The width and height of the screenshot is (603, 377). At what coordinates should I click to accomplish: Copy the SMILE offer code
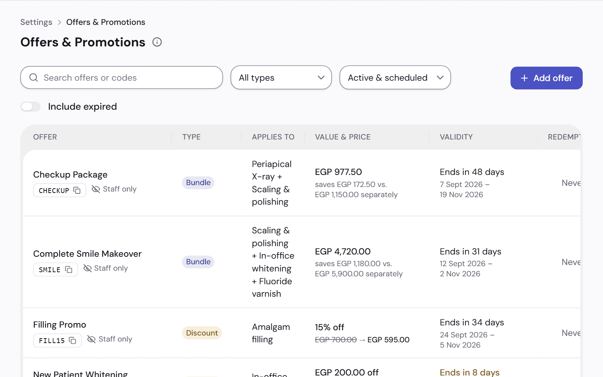tap(69, 270)
